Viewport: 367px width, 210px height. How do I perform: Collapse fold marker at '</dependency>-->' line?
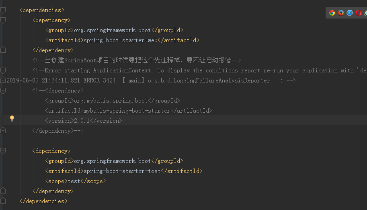tap(3, 131)
